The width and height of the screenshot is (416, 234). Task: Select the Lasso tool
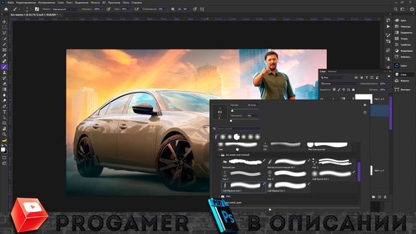click(x=5, y=33)
